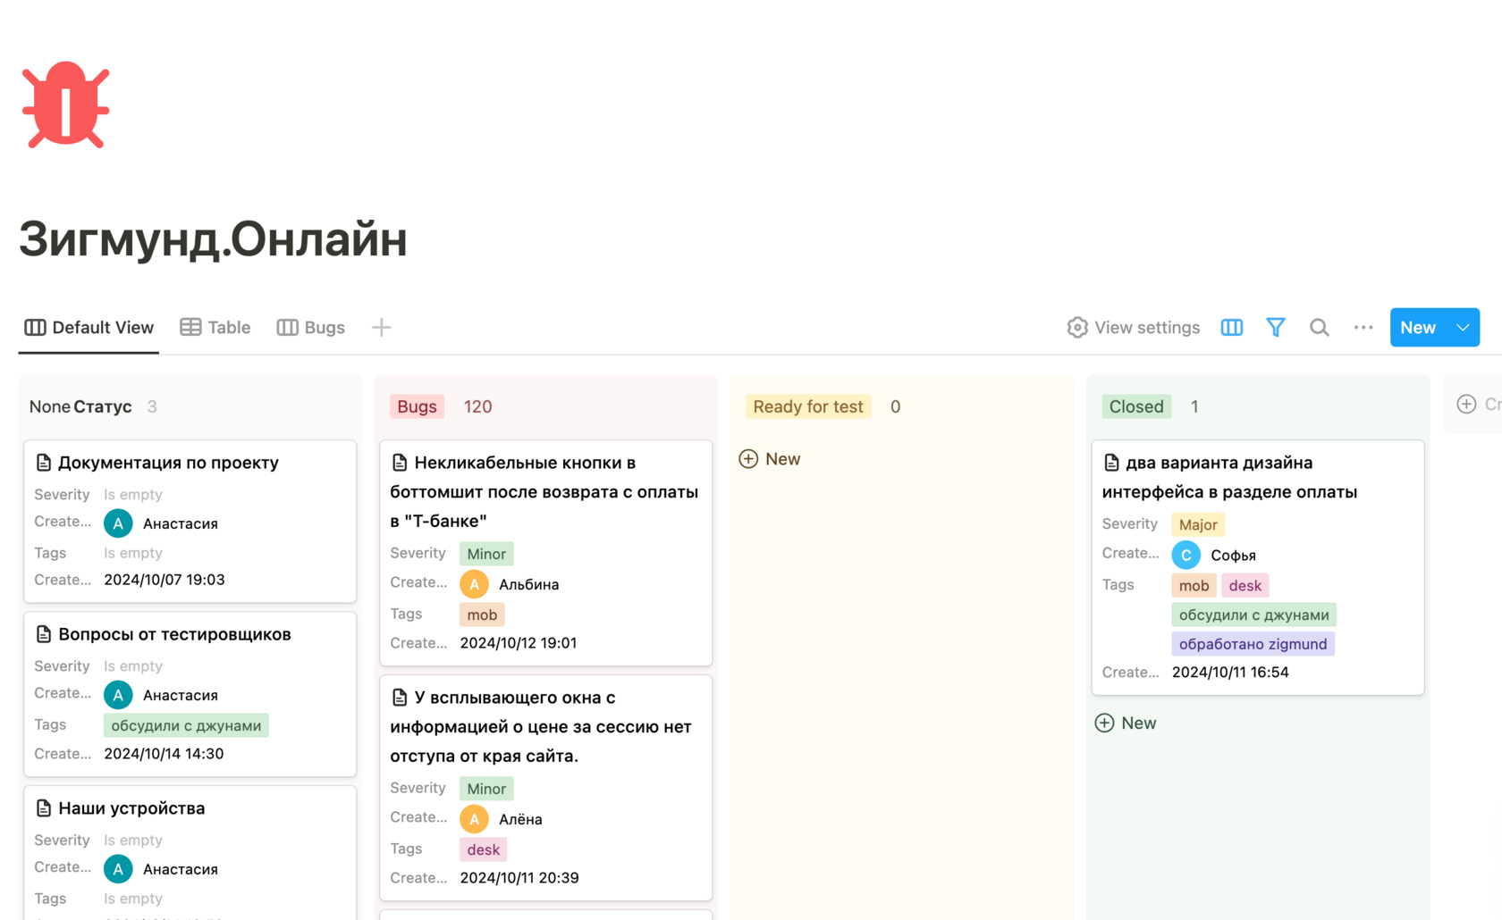This screenshot has width=1502, height=920.
Task: Click обсудили с джунами tag on Вопросы card
Action: point(186,725)
